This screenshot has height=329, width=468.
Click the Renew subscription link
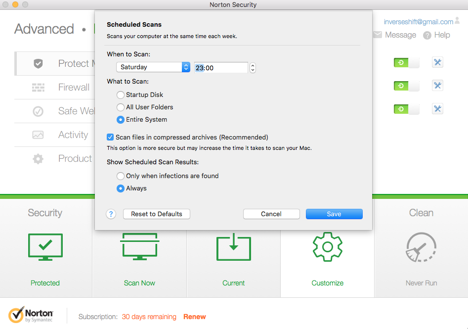(195, 317)
